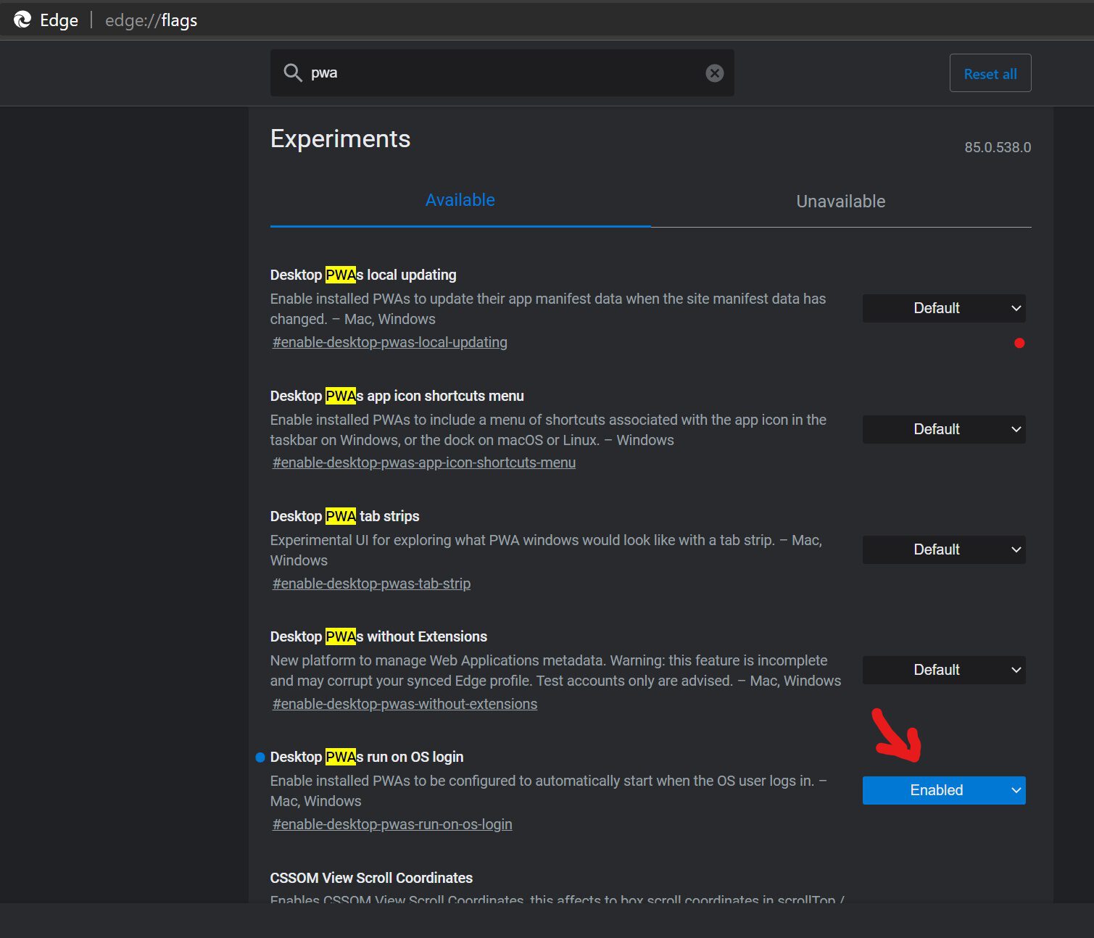Screen dimensions: 1094x938
Task: Open #enable-desktop-pwas-run-on-os-login link
Action: coord(391,824)
